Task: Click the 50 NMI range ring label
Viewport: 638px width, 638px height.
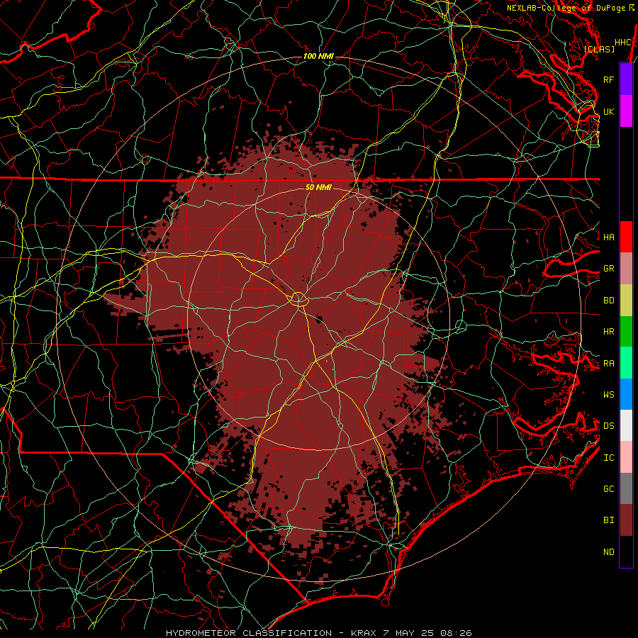Action: click(318, 187)
